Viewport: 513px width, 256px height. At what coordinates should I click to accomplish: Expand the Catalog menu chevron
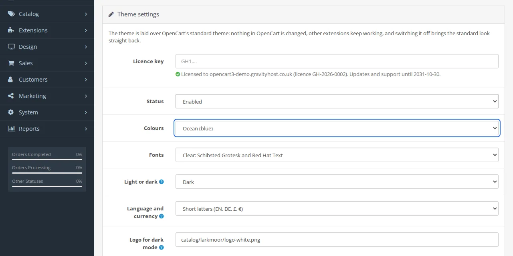tap(86, 14)
